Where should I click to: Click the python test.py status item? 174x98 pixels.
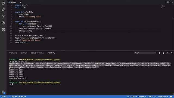pyautogui.click(x=18, y=97)
